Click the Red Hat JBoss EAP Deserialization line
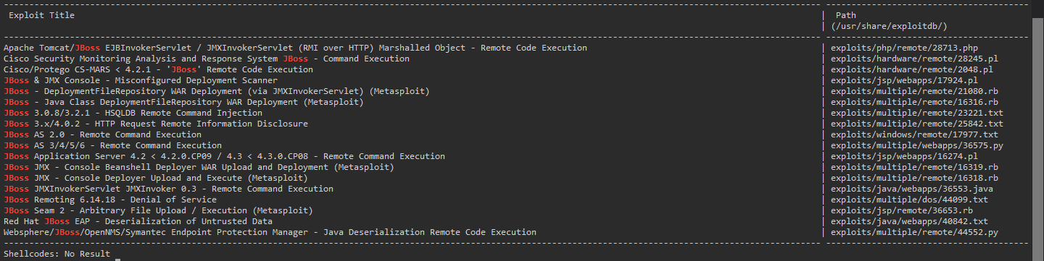1044x261 pixels. click(x=138, y=221)
